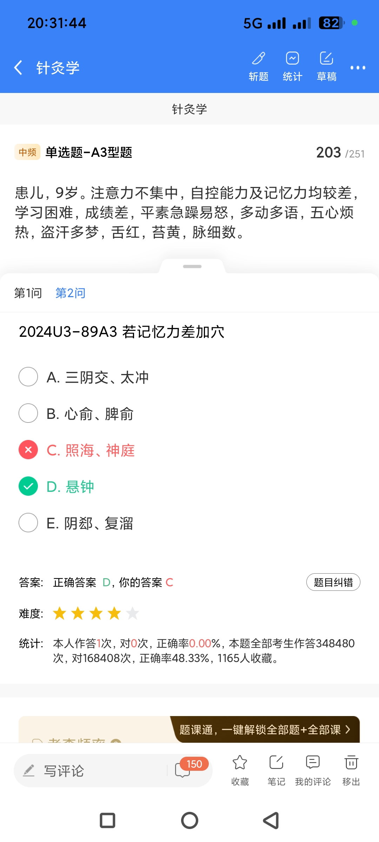This screenshot has width=379, height=842.
Task: Switch to 第2问 tab
Action: click(71, 293)
